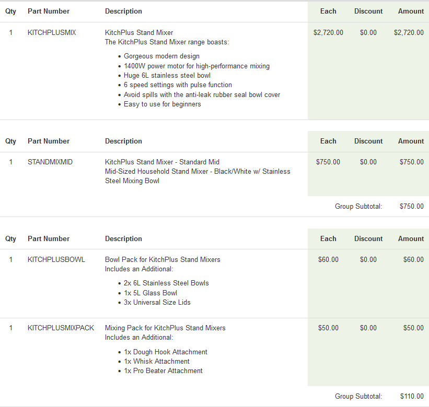The width and height of the screenshot is (429, 407).
Task: Click the $750.00 Group Subtotal value
Action: 411,206
